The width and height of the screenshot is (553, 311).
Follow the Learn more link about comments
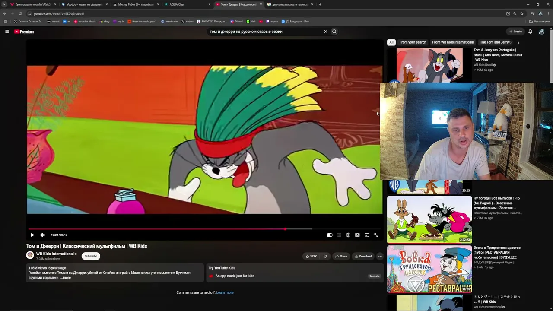[225, 292]
